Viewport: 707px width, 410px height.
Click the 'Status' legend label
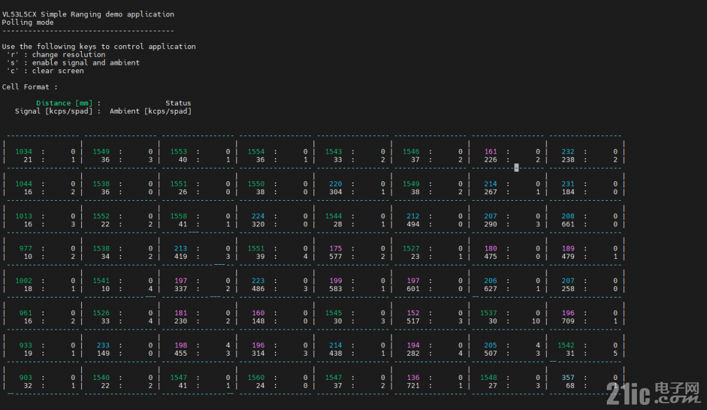[x=178, y=103]
